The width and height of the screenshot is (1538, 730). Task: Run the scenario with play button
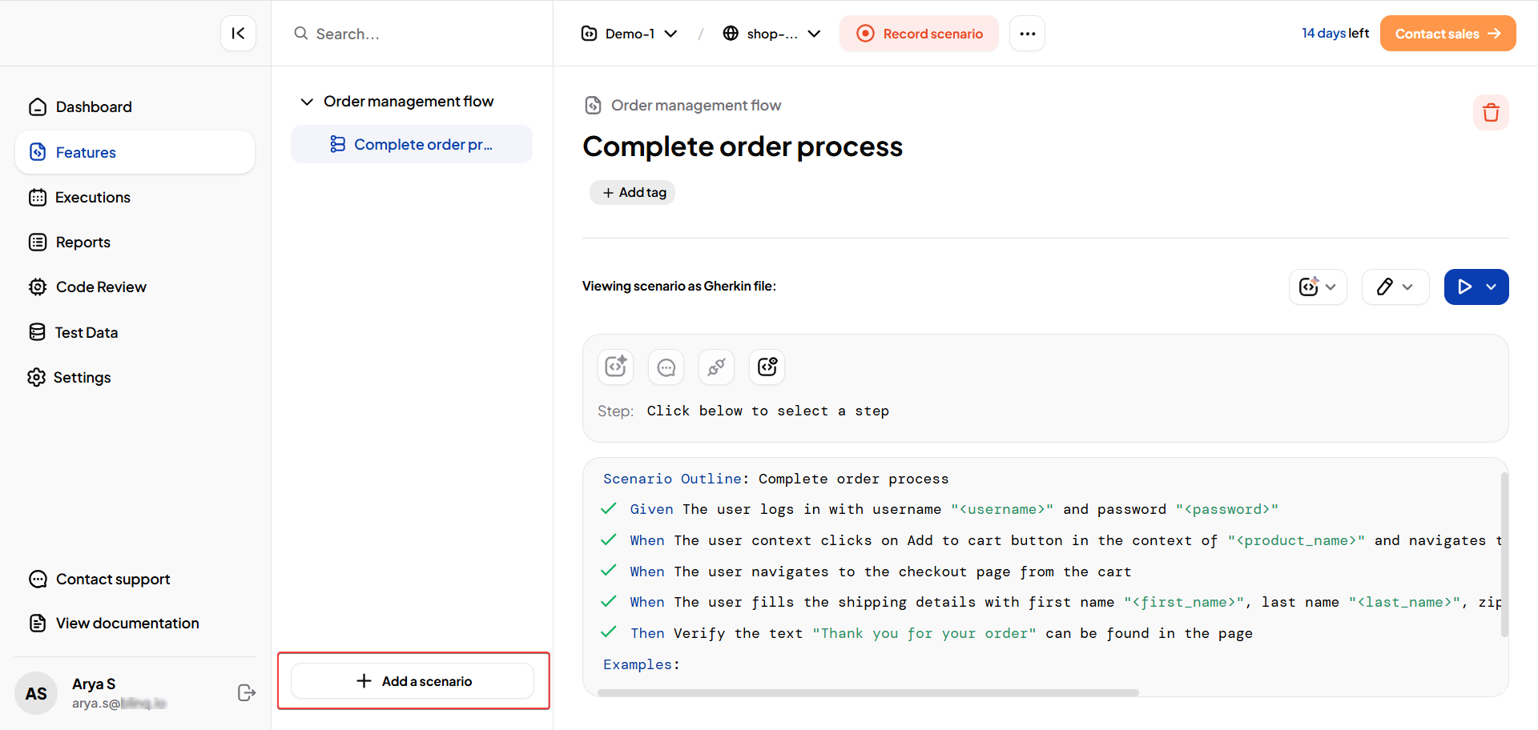1464,287
